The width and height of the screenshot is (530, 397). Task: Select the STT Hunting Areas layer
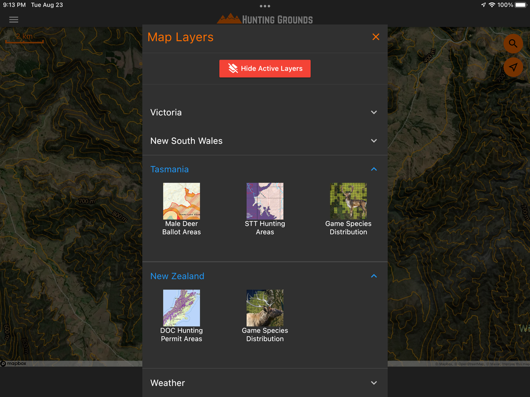click(x=265, y=201)
